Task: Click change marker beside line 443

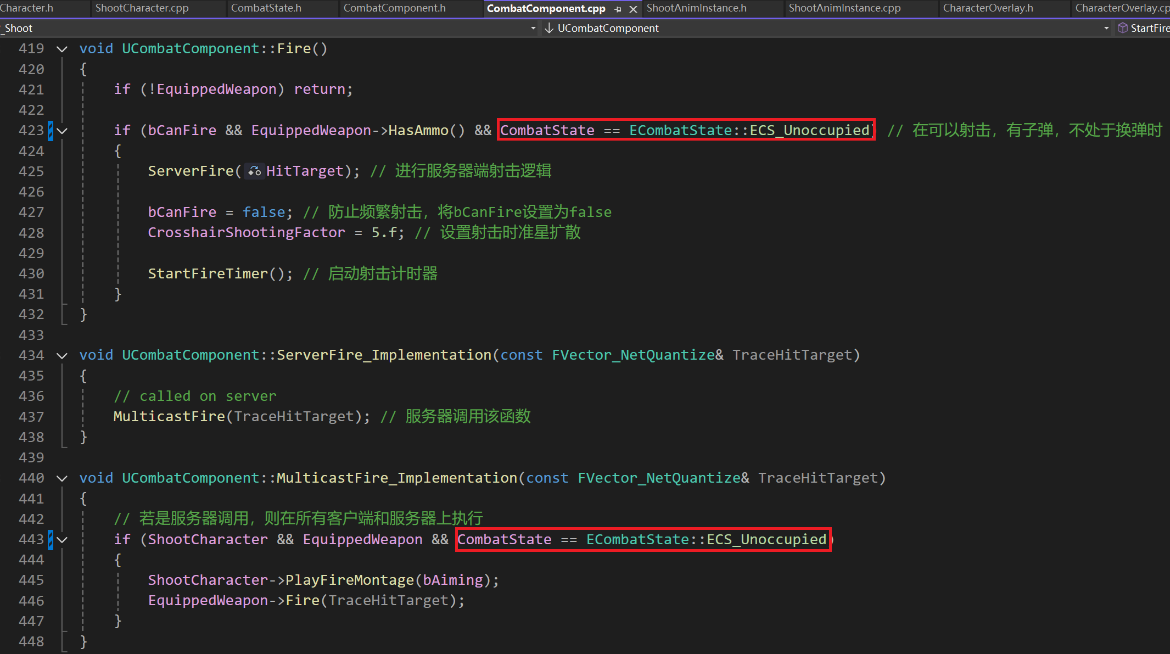Action: (x=51, y=540)
